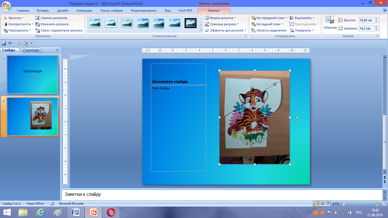Image resolution: width=388 pixels, height=218 pixels.
Task: Click the Сжатие рисунков compress pictures button
Action: click(x=51, y=18)
